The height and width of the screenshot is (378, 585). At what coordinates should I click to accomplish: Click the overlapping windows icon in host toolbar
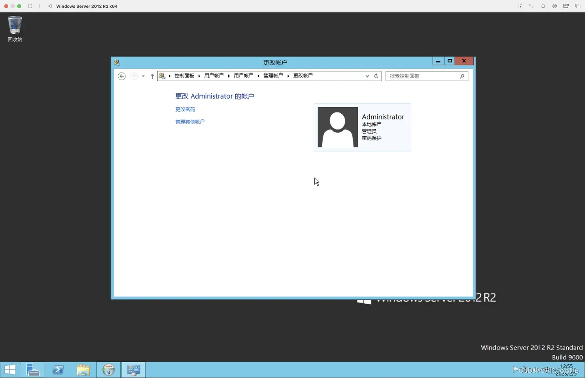pos(578,6)
